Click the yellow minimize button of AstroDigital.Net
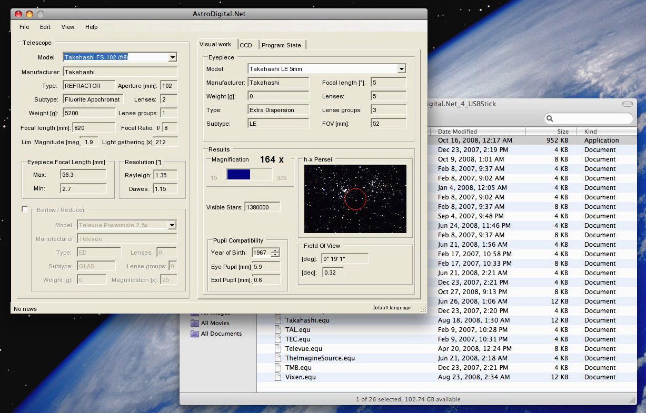The height and width of the screenshot is (413, 646). pyautogui.click(x=29, y=14)
